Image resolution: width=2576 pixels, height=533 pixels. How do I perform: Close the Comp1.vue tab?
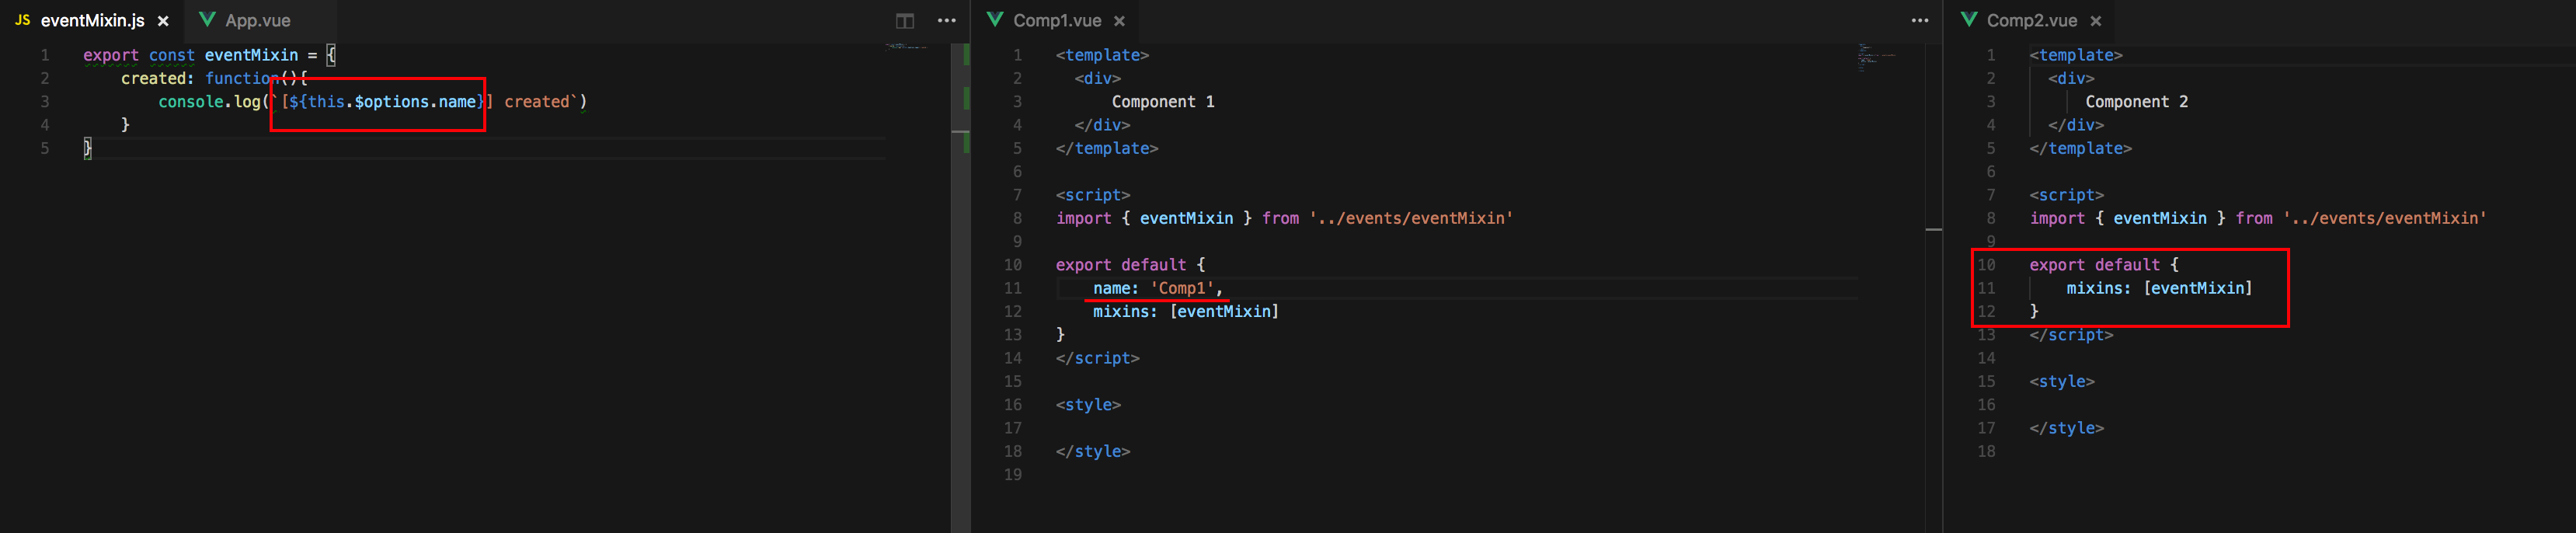point(1119,21)
